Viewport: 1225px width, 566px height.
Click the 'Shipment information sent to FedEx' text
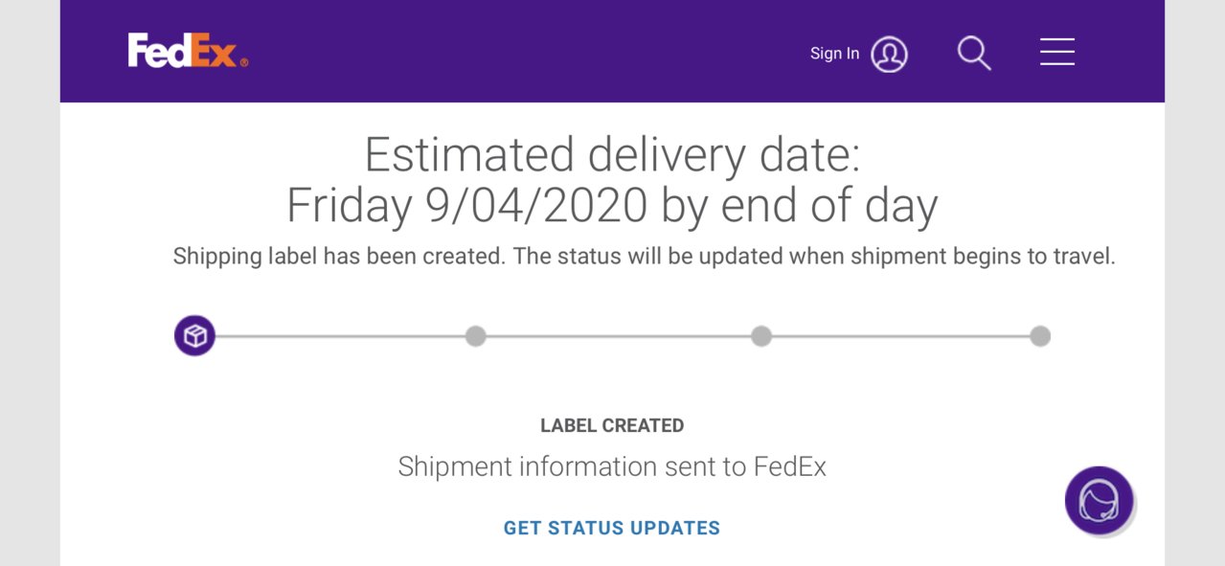click(612, 466)
